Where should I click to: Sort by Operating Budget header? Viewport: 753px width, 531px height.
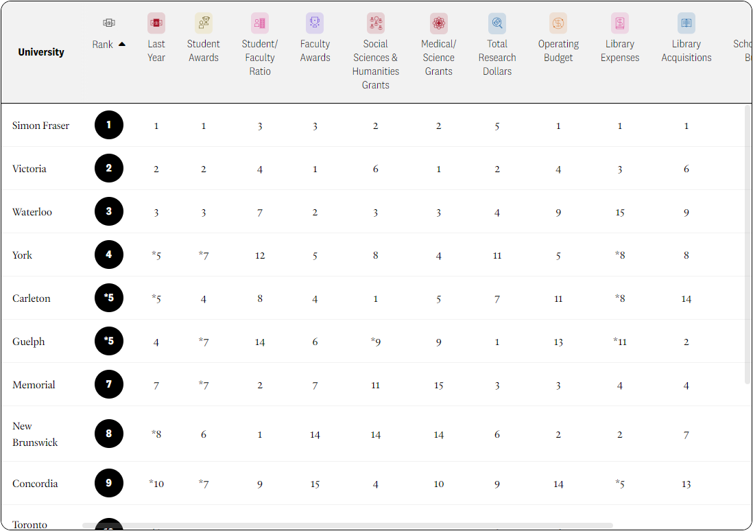[x=558, y=51]
